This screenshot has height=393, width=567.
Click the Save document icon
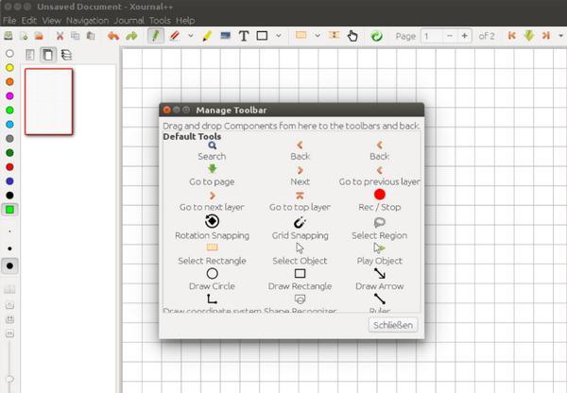[9, 36]
